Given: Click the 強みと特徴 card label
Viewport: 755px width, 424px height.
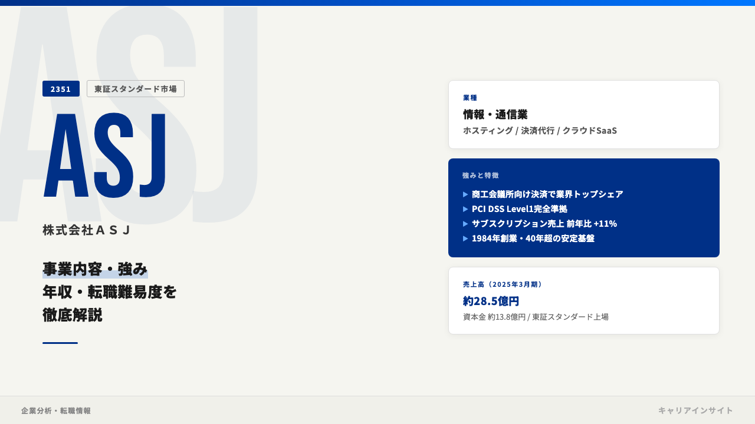Looking at the screenshot, I should (481, 175).
